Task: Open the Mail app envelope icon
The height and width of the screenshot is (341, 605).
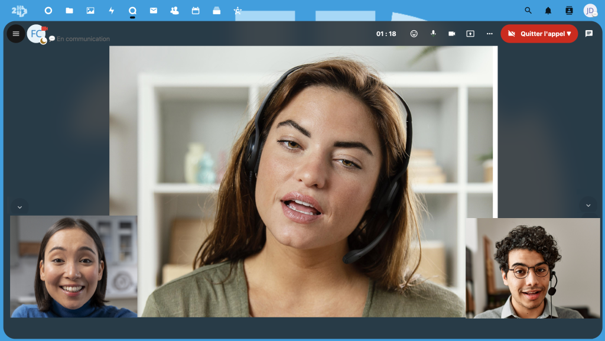Action: pyautogui.click(x=154, y=11)
